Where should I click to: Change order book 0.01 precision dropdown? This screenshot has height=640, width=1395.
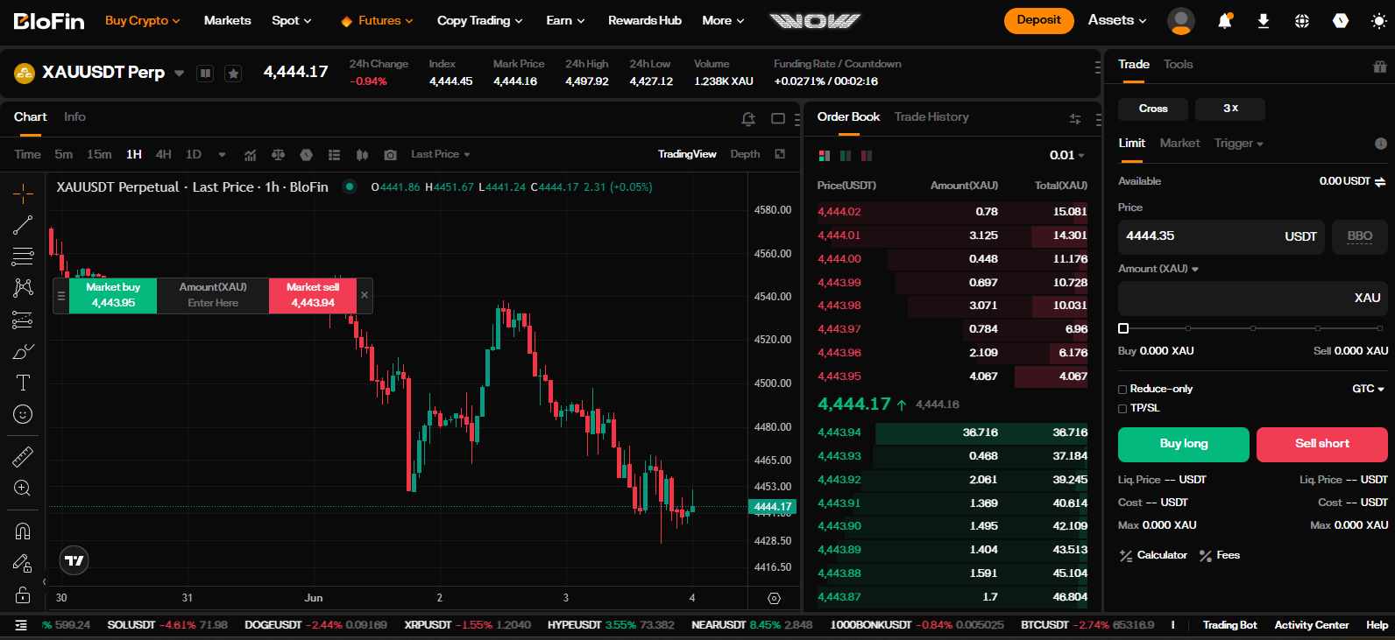point(1067,156)
